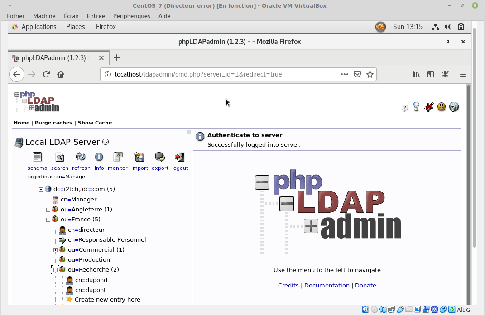Save page to Pocket
Screen dimensions: 485x316
click(x=357, y=74)
